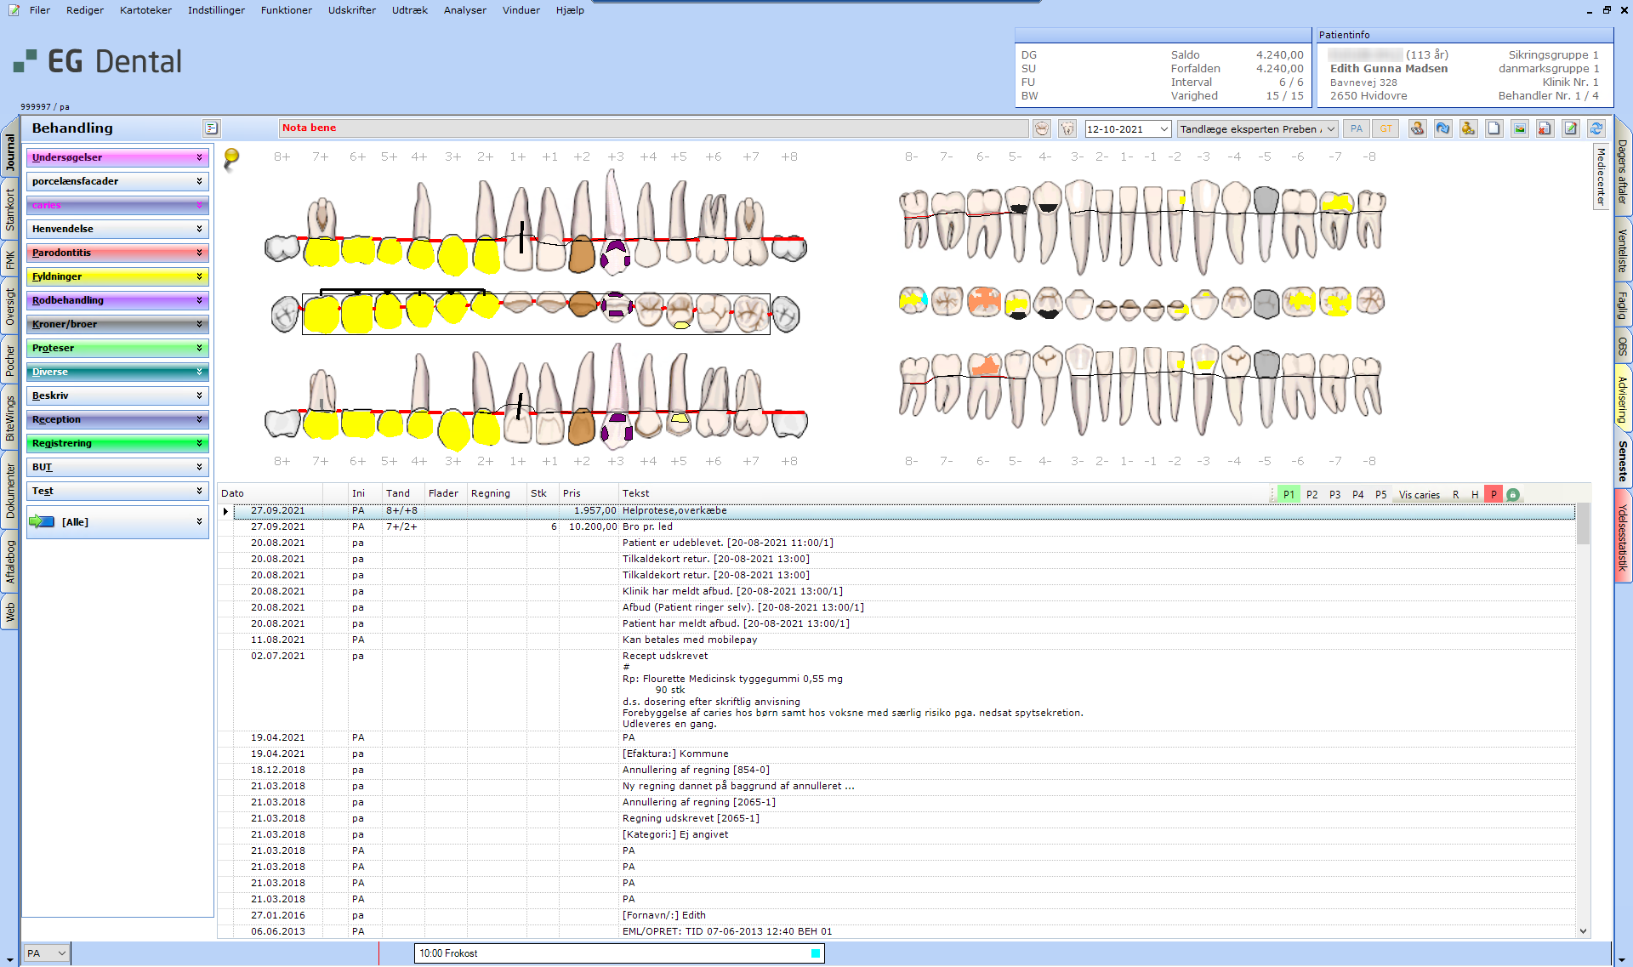Toggle the H filter button
1633x967 pixels.
[1475, 495]
